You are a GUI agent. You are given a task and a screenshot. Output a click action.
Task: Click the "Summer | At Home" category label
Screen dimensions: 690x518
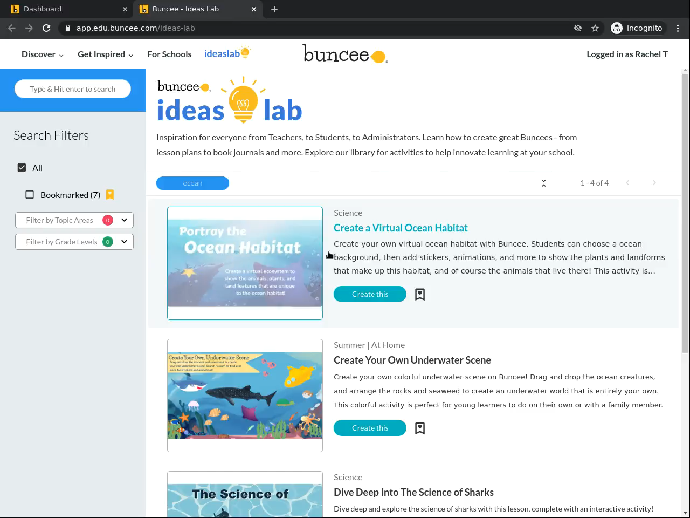(x=369, y=345)
